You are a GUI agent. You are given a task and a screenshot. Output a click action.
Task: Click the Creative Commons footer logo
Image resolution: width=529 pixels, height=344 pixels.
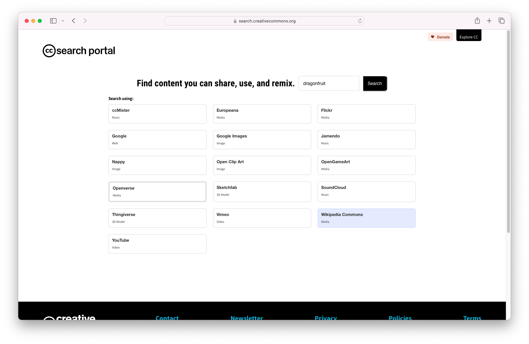tap(69, 317)
